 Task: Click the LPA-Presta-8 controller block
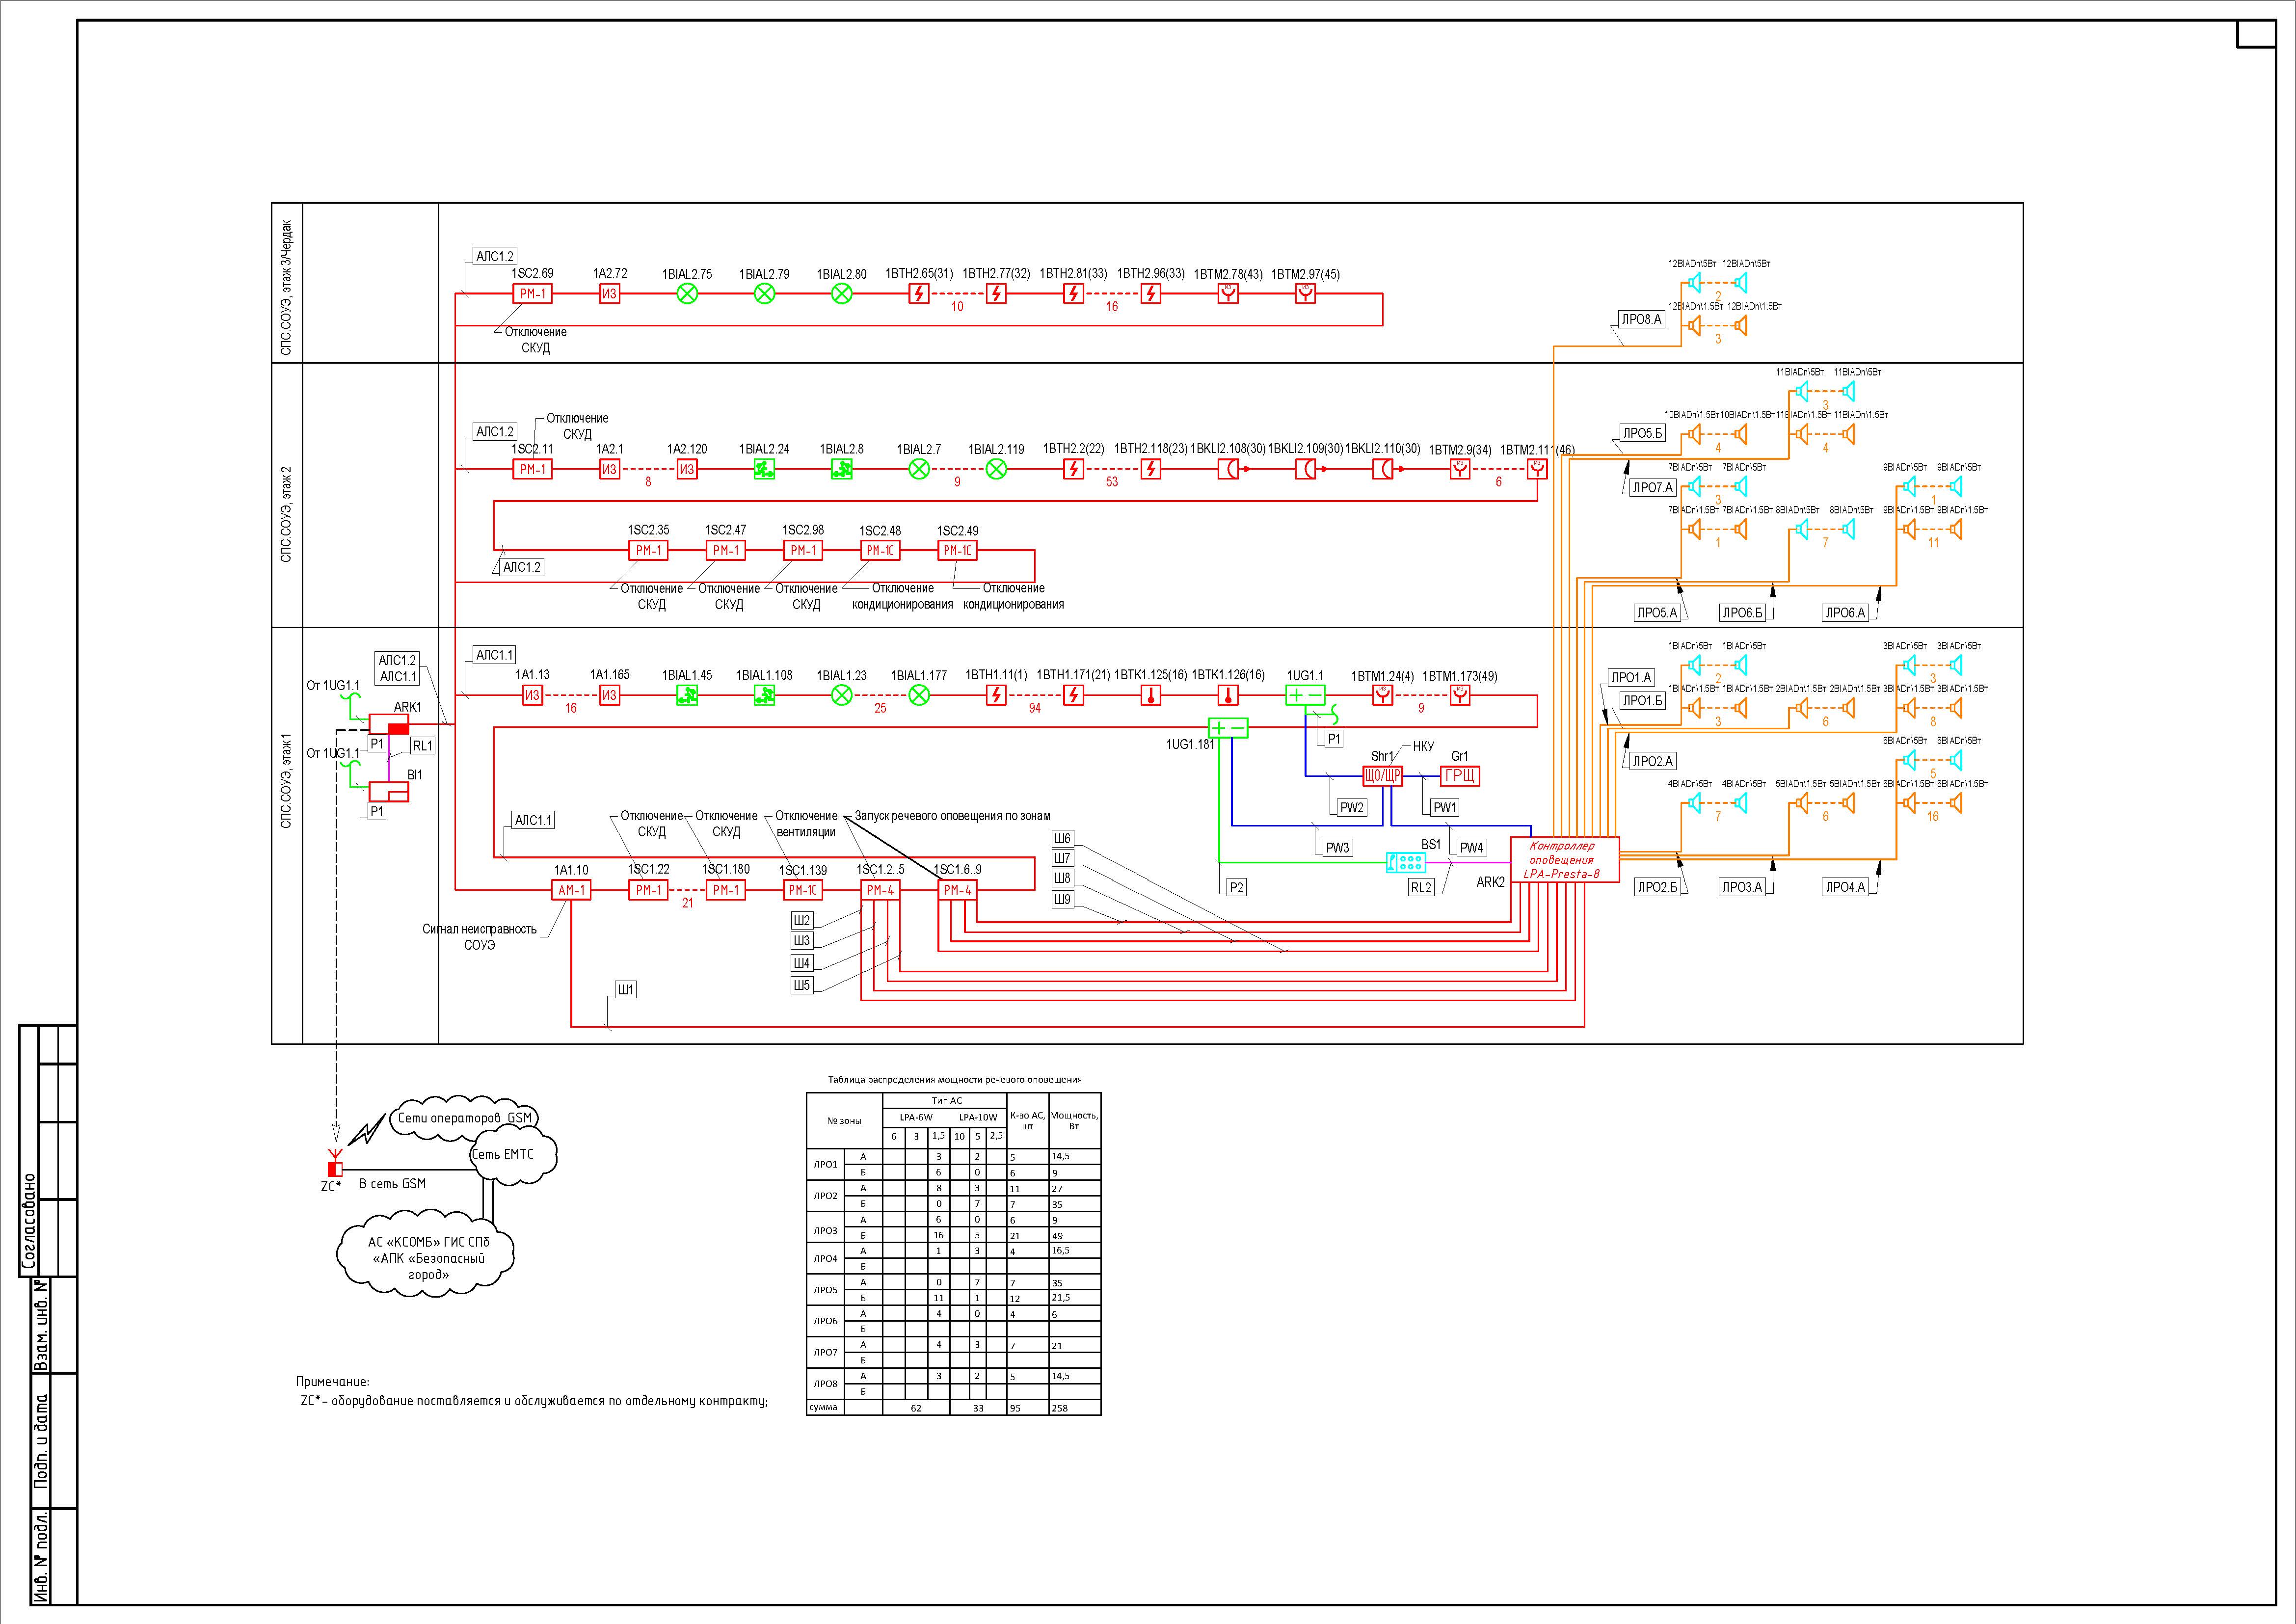tap(1564, 860)
